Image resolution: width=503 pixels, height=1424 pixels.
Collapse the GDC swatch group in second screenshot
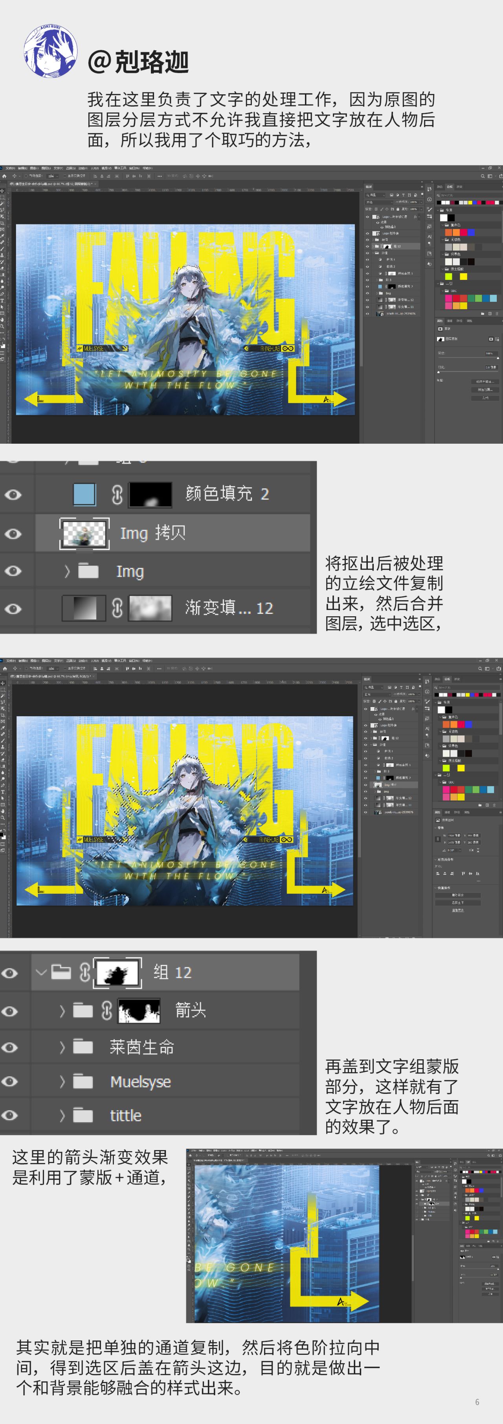click(x=440, y=782)
